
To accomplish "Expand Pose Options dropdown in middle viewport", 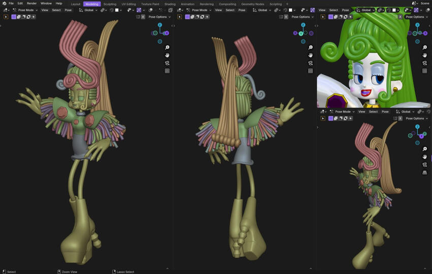I will pos(303,17).
